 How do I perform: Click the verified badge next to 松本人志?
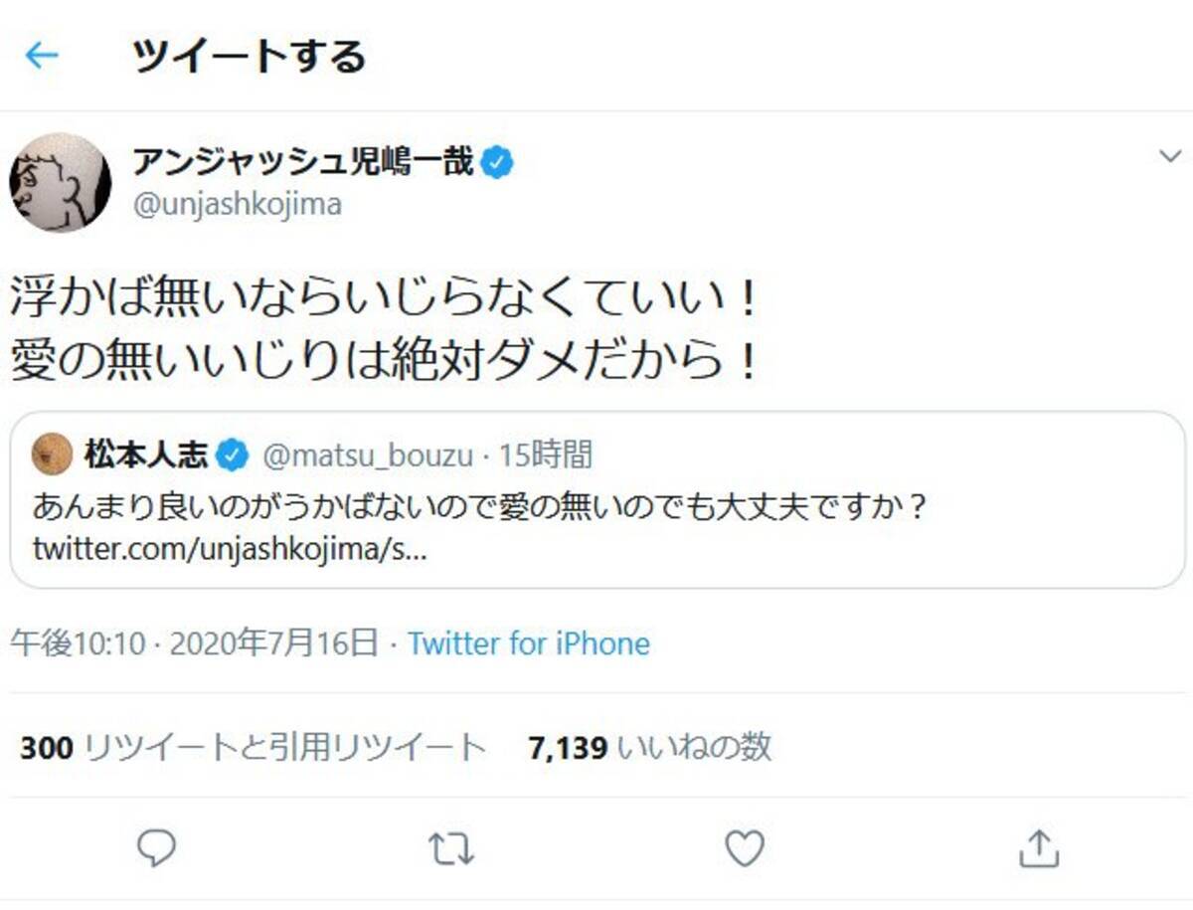point(233,455)
